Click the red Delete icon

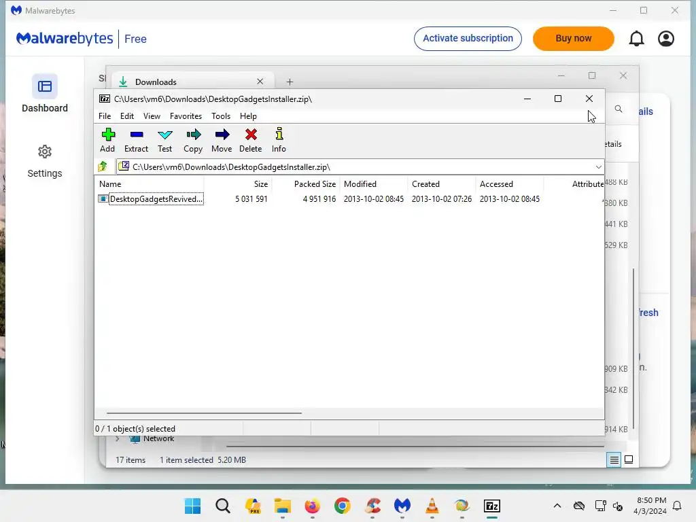[251, 135]
